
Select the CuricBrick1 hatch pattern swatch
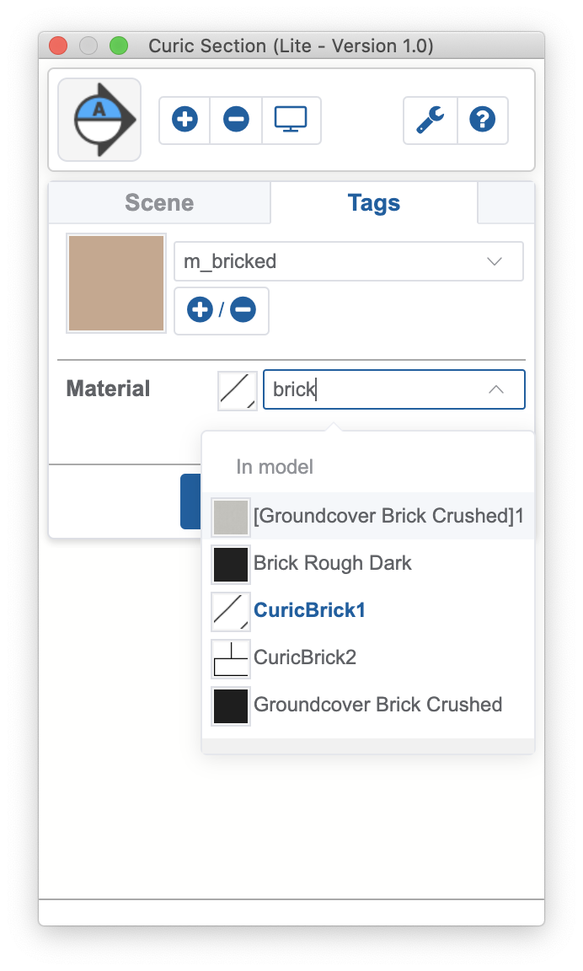230,611
